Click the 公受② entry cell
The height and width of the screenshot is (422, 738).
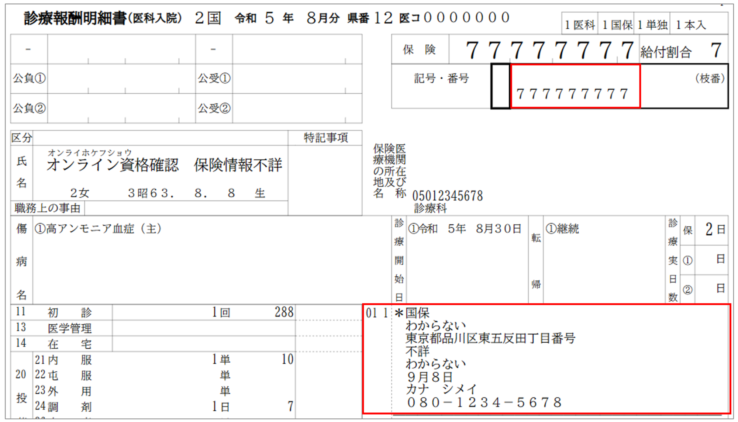point(297,108)
